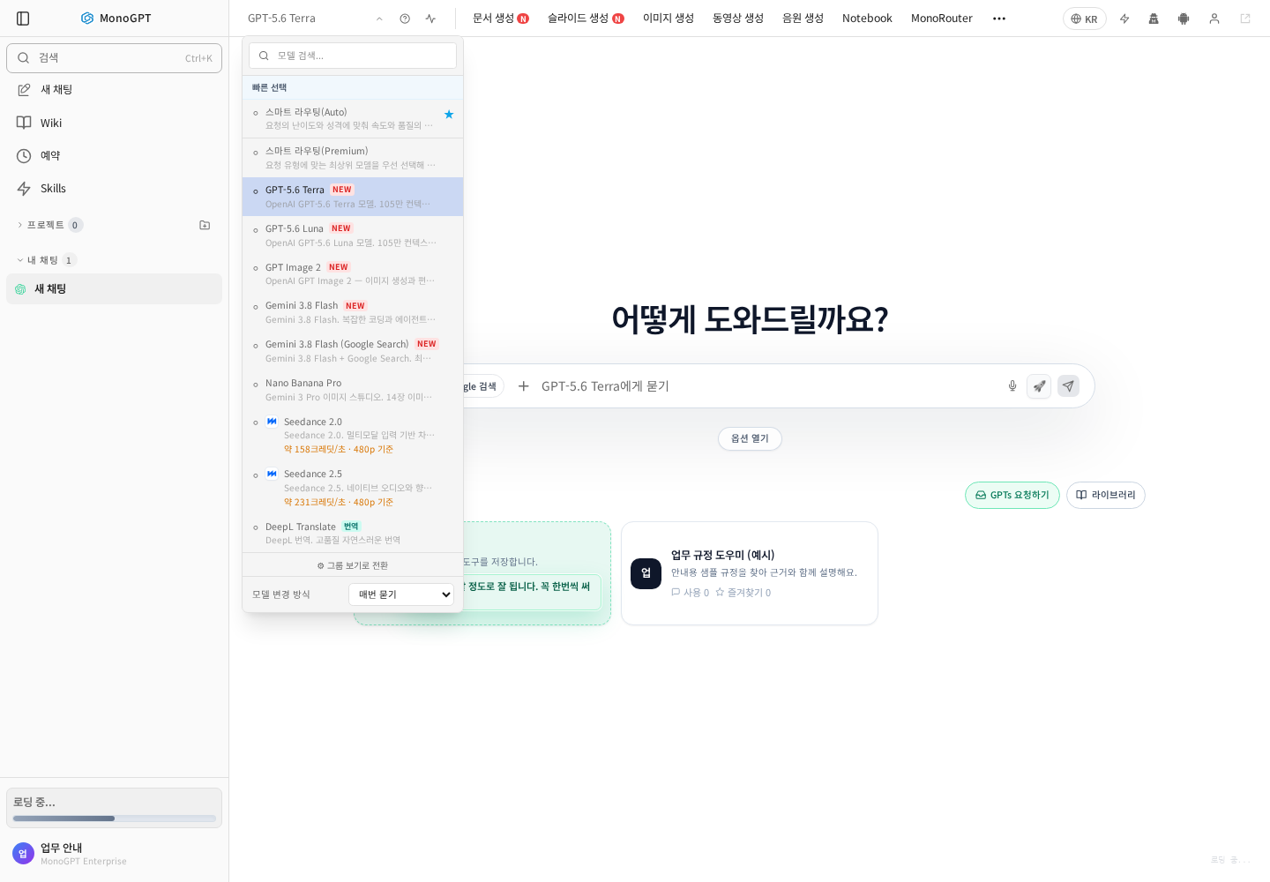Click the plus attach icon in prompt box
Screen dimensions: 1270x882
[524, 386]
